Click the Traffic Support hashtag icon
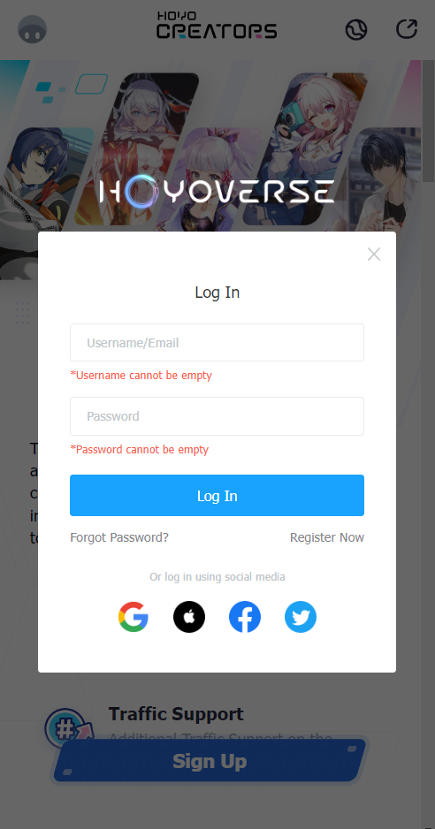The height and width of the screenshot is (829, 435). (64, 729)
